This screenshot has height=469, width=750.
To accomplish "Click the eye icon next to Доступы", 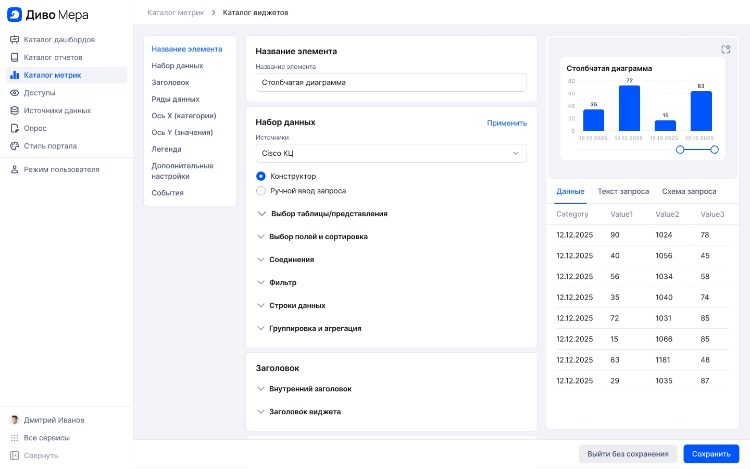I will [15, 93].
